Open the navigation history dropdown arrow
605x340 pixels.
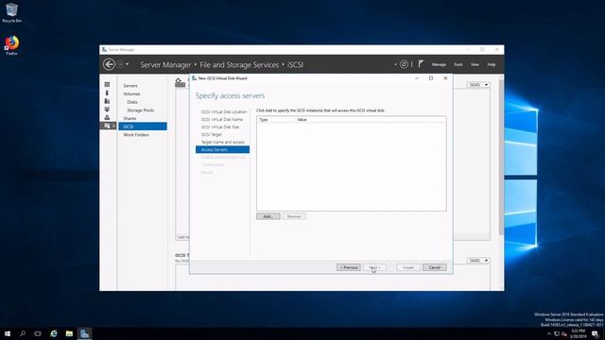click(127, 64)
